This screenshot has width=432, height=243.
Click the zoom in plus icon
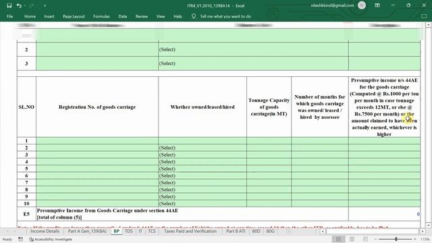coord(415,239)
